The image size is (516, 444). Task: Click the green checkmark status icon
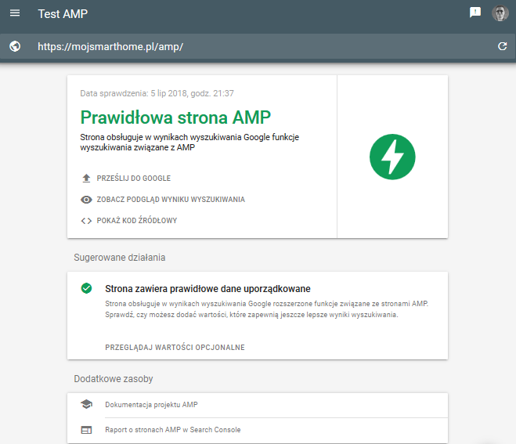click(x=86, y=288)
